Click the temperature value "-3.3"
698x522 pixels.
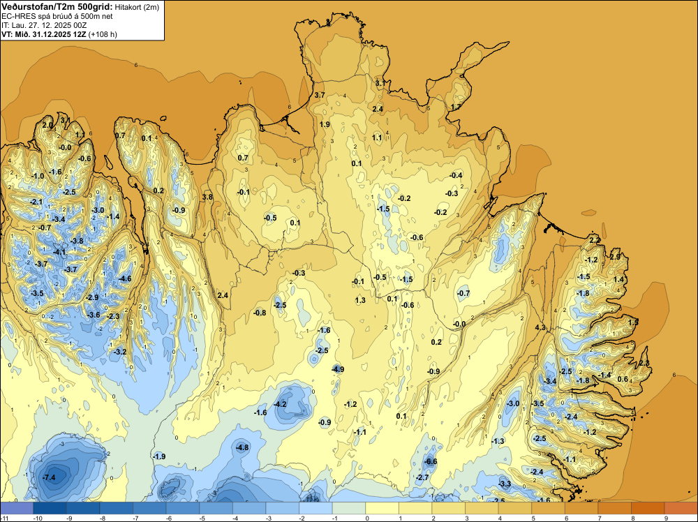[505, 484]
